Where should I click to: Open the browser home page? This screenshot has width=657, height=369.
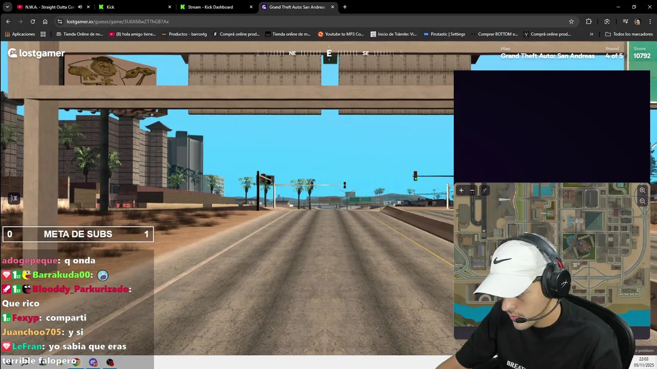tap(45, 22)
